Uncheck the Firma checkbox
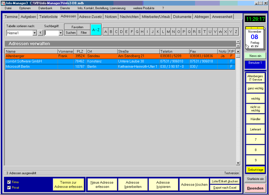The height and width of the screenshot is (195, 269). (x=9, y=182)
